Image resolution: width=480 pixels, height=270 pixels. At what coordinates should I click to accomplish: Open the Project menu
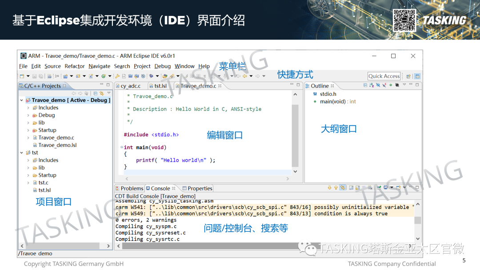[x=142, y=66]
